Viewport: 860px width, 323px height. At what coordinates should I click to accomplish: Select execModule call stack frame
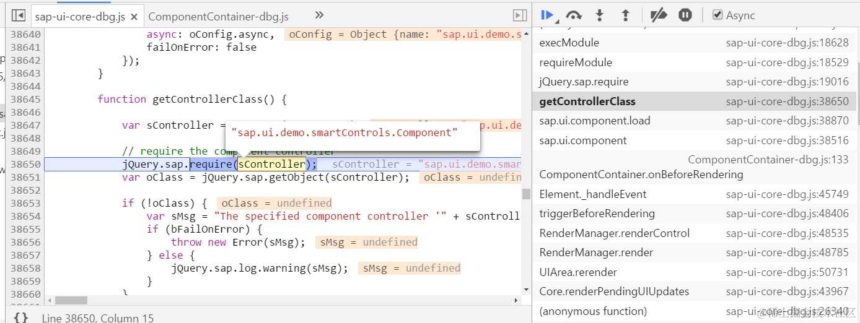click(x=694, y=43)
